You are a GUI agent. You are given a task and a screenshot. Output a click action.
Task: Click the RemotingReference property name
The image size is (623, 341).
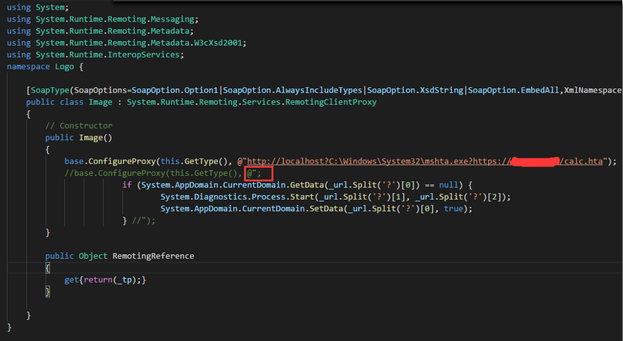click(153, 256)
